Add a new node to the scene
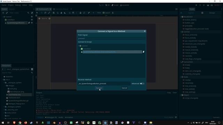Viewport: 223px width, 125px height. coord(3,13)
